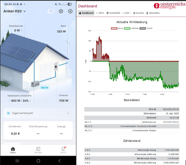The height and width of the screenshot is (165, 186).
Task: Click the Blindenergie Lieferung 4.8.0 row
Action: [x=132, y=163]
